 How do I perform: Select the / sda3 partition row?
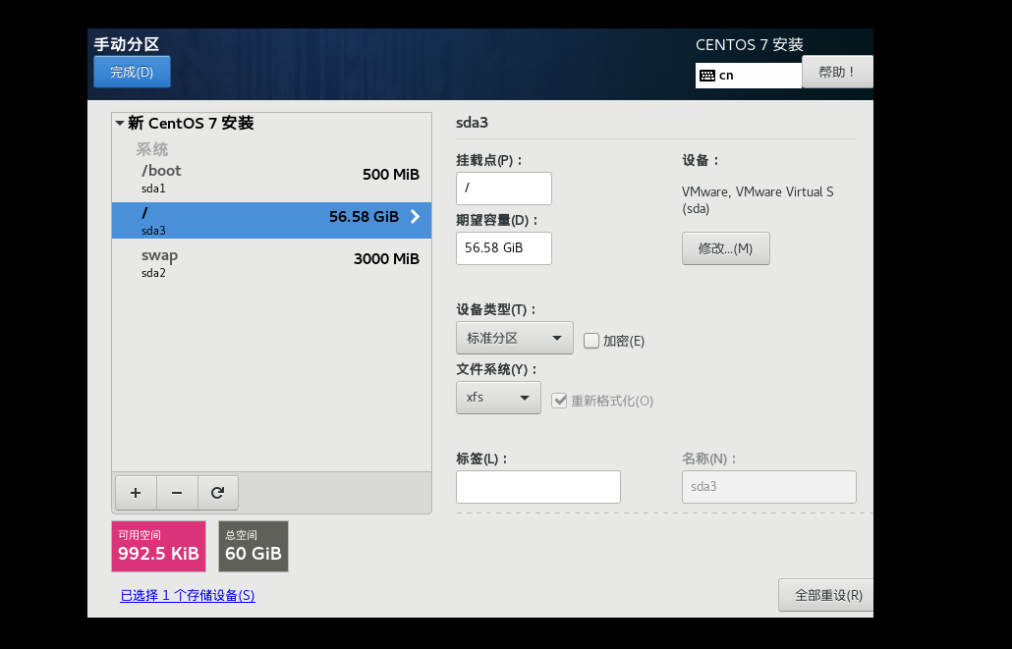272,221
